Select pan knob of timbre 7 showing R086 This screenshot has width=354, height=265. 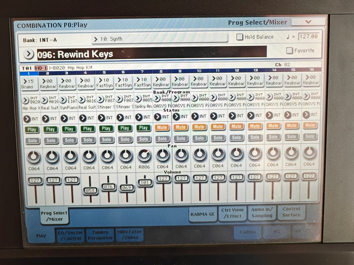[144, 155]
